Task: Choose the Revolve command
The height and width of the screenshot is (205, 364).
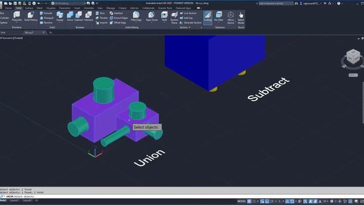Action: 46,23
